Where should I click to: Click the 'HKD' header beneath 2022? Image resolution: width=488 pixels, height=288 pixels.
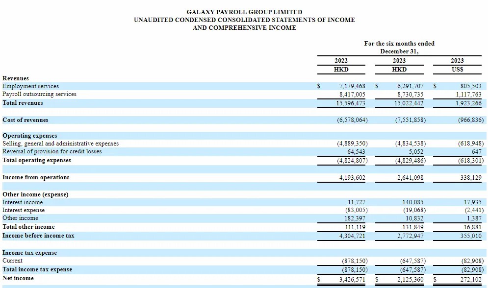point(341,69)
